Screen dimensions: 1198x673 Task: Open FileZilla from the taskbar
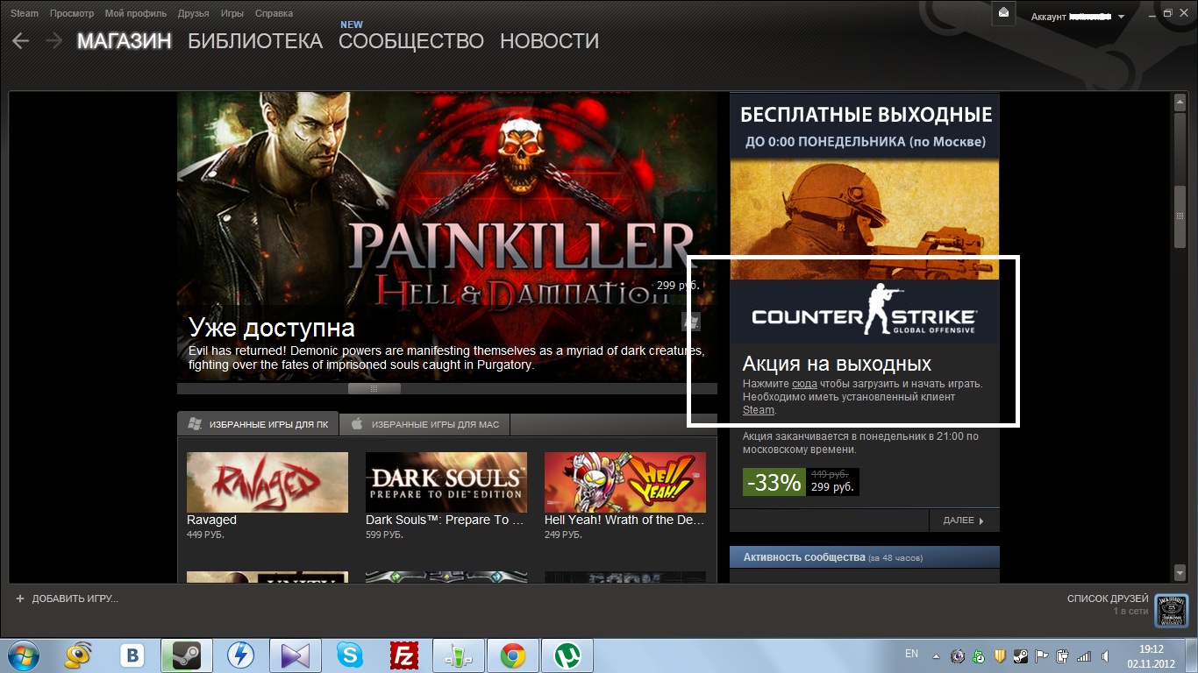pyautogui.click(x=403, y=655)
